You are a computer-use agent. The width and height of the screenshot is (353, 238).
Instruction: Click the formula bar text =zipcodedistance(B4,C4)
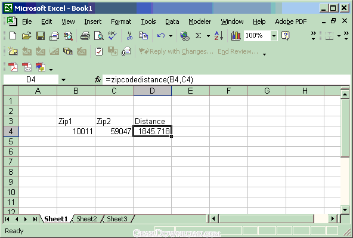tap(149, 80)
